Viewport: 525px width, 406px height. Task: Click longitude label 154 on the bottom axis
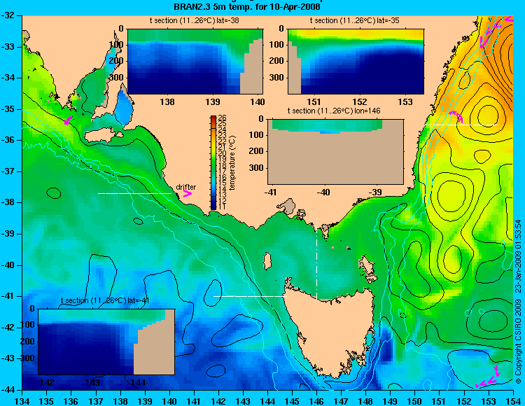pos(513,401)
